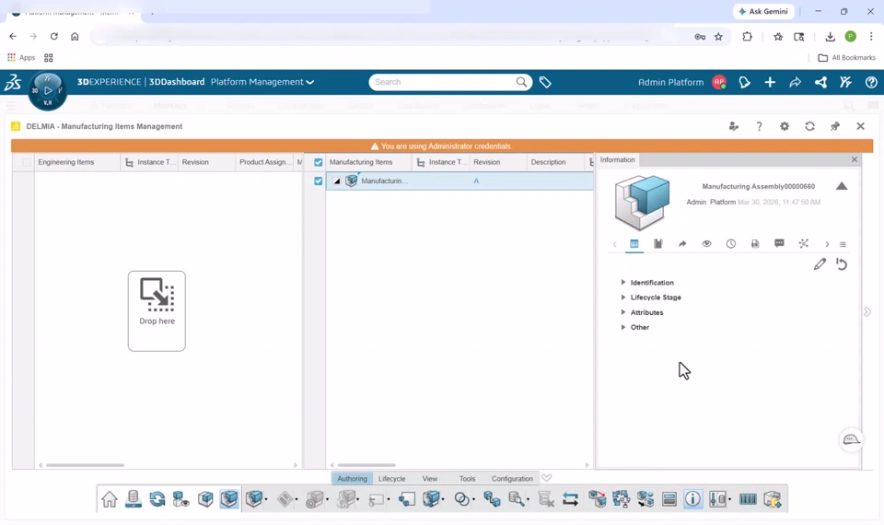Collapse the Information header with the up triangle
The height and width of the screenshot is (525, 884).
(842, 186)
